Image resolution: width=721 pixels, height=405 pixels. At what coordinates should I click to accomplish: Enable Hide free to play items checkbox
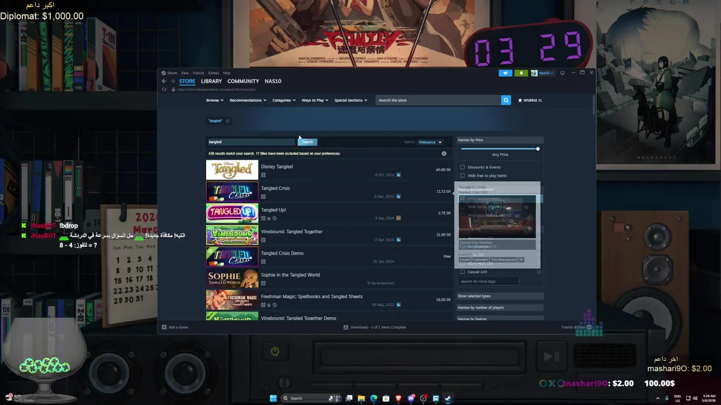[462, 175]
